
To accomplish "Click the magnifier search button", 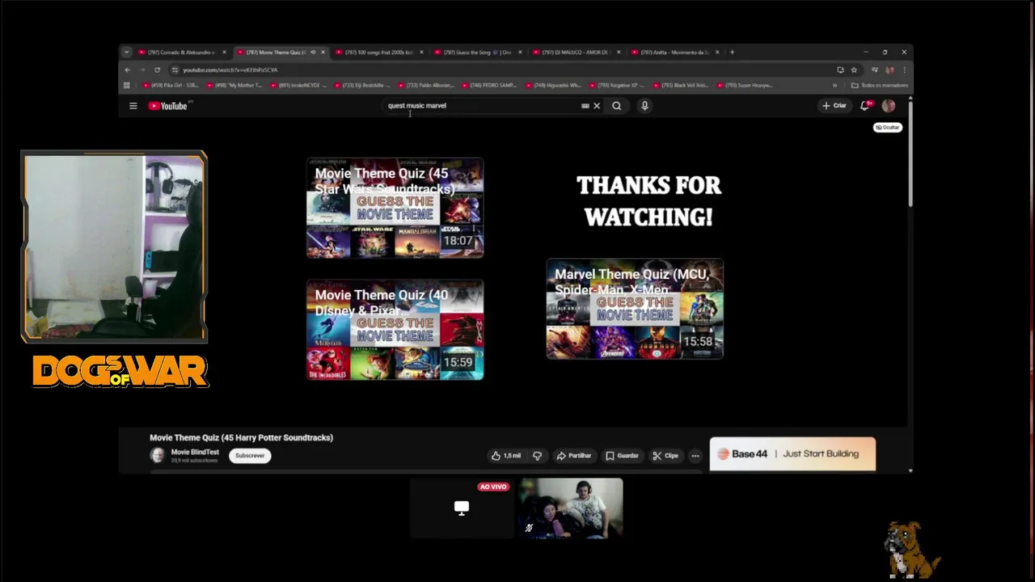I will [616, 105].
